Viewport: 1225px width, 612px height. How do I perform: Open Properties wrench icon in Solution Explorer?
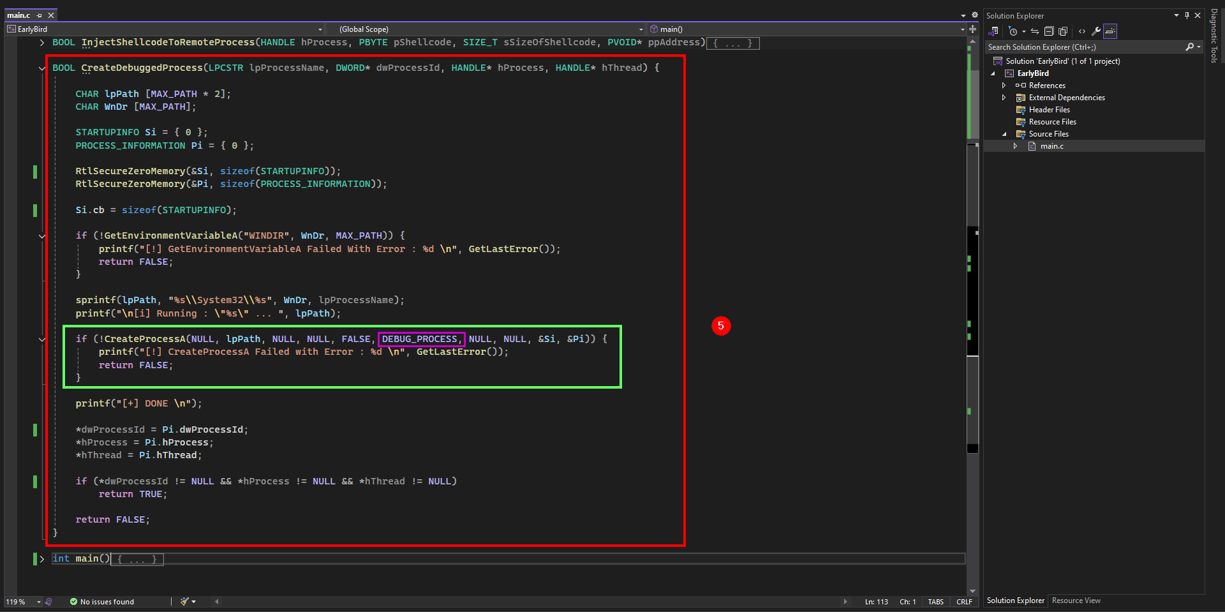click(1096, 31)
